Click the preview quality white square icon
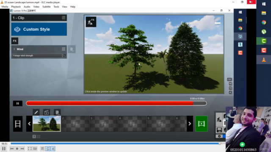Image resolution: width=271 pixels, height=152 pixels. tap(217, 21)
